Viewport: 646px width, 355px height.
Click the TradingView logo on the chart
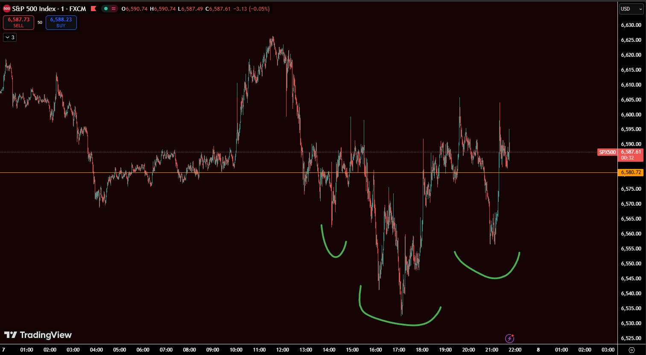38,335
